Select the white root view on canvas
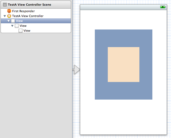Viewport: 171px width, 138px height. point(123,117)
